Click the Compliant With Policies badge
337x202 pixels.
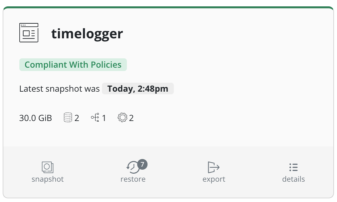(x=73, y=65)
